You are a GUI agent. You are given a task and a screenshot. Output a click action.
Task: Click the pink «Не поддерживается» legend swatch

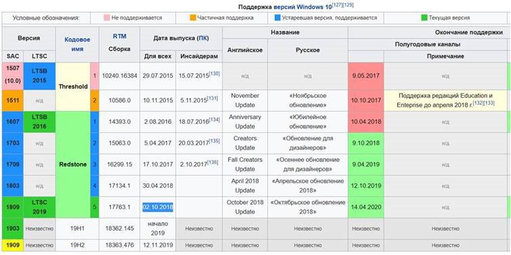(107, 18)
